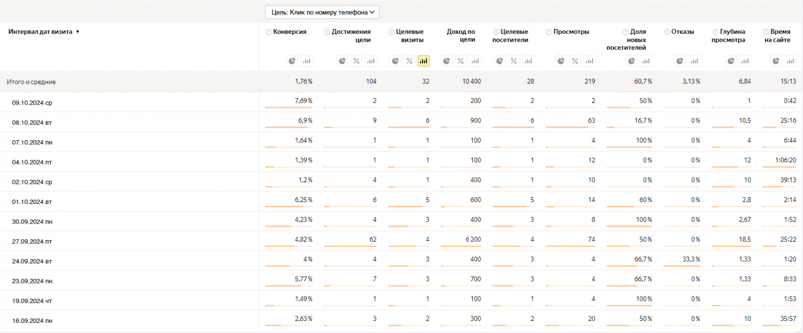Click pie chart icon under Конверсия
This screenshot has width=803, height=333.
pos(292,61)
